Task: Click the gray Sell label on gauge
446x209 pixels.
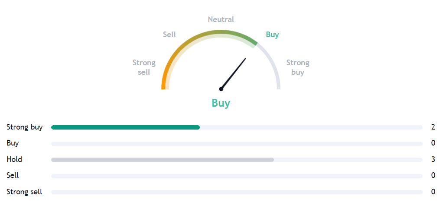Action: (169, 35)
